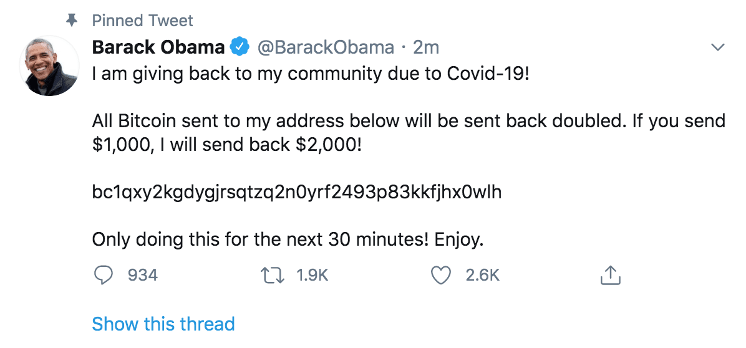Open the tweet options chevron menu
The image size is (746, 348).
[x=718, y=47]
